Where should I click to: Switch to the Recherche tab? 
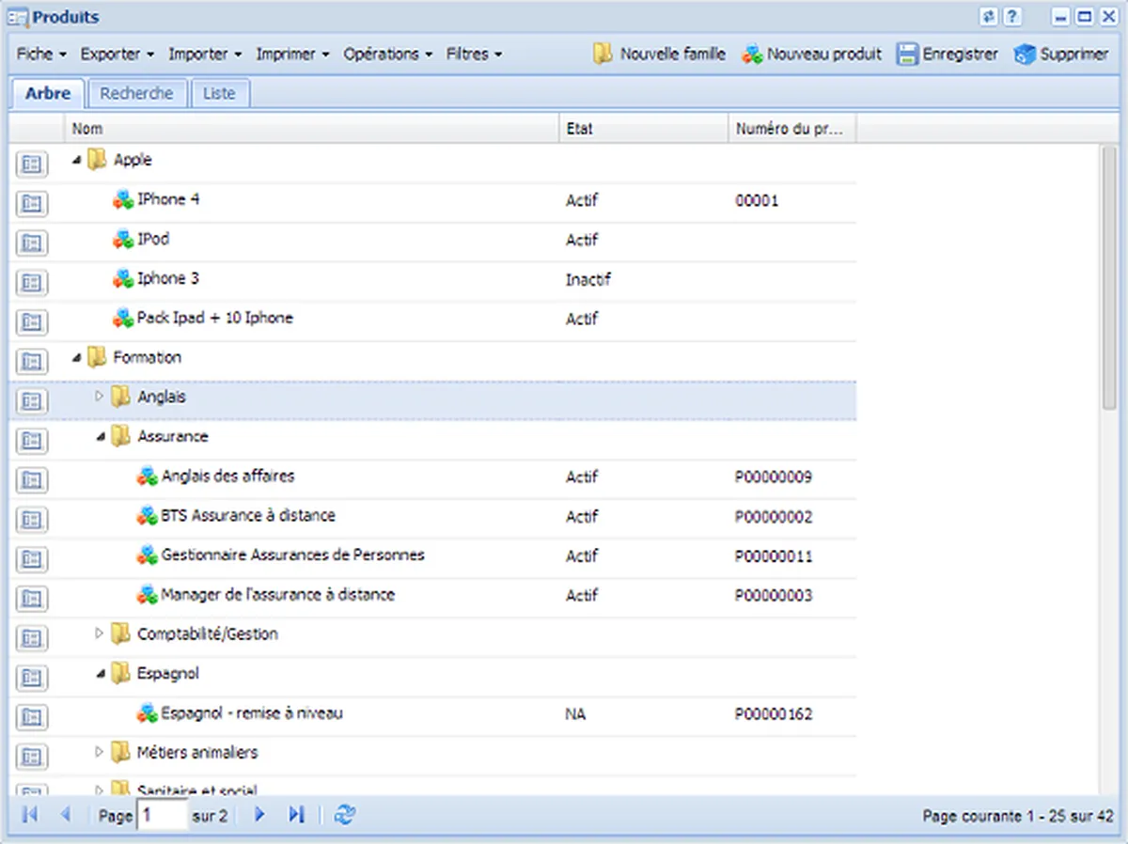point(136,94)
